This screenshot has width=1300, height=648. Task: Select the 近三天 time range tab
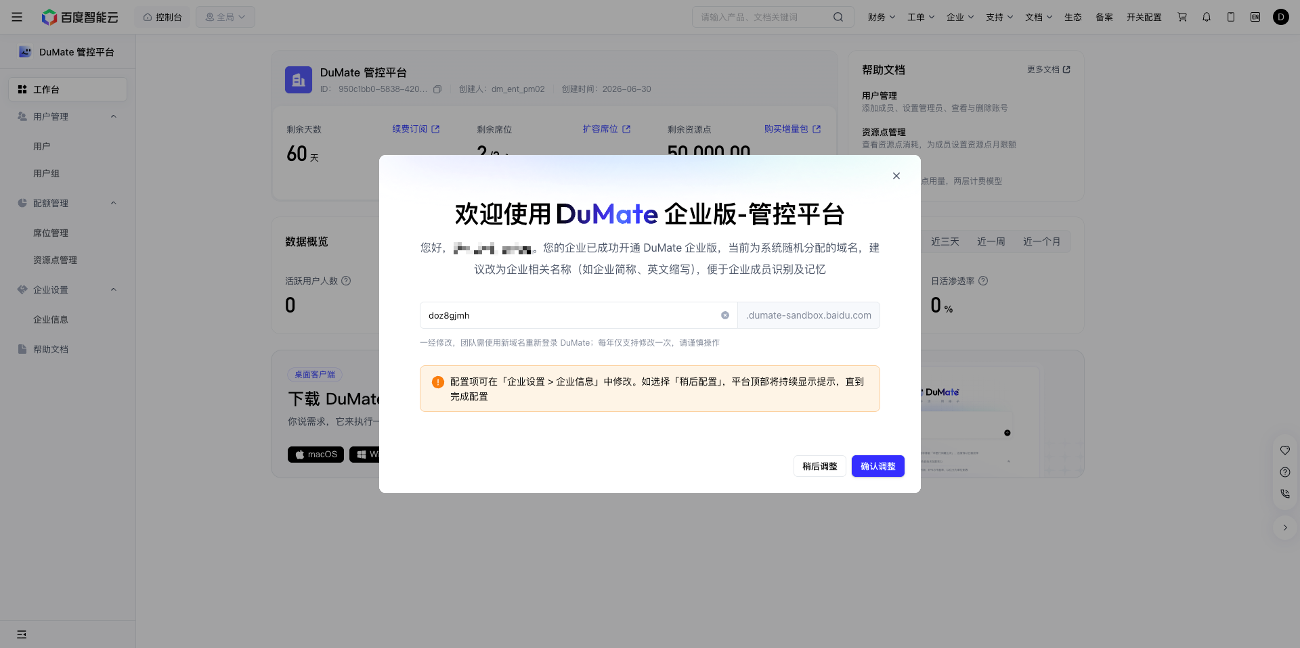(945, 241)
